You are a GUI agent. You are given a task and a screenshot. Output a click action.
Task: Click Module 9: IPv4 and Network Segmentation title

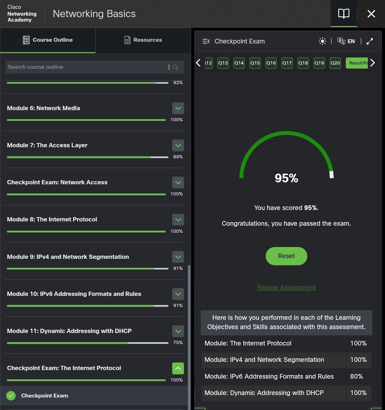(68, 257)
